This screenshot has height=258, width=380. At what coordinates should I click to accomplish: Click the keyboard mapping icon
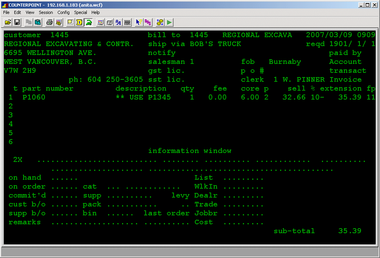coord(127,22)
